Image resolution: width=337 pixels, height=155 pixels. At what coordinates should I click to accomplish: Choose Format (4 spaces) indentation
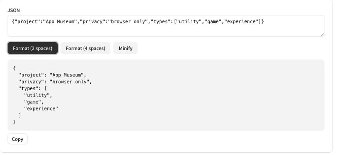tap(85, 48)
